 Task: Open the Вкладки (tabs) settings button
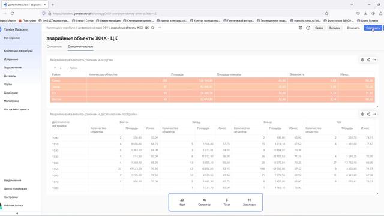(335, 28)
